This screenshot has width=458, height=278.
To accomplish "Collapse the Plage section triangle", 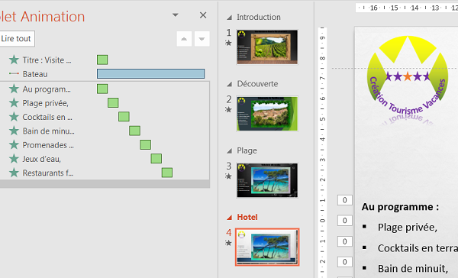I will tap(230, 151).
